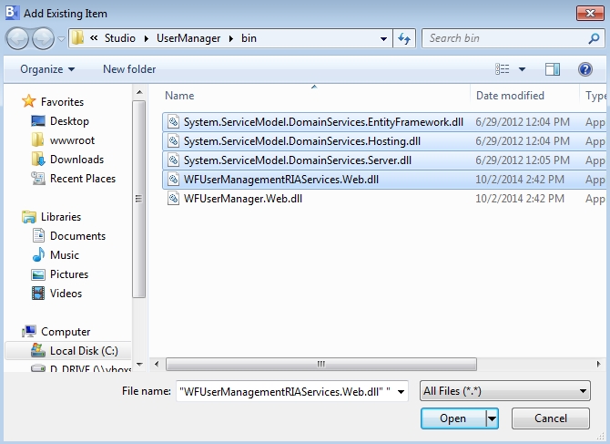Screen dimensions: 610x444
Task: Click navigation pane scroll up arrow
Action: point(139,93)
